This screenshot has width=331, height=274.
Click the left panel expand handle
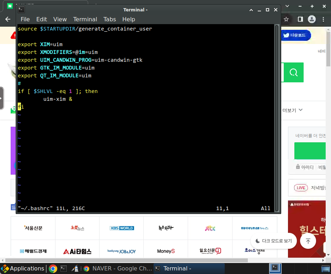click(2, 98)
